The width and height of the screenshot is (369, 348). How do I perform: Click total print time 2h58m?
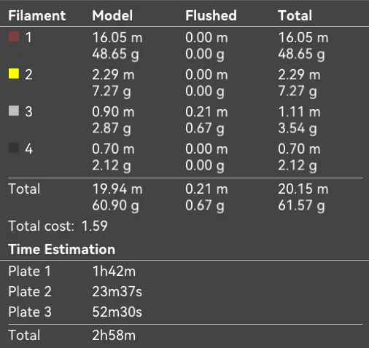[114, 335]
